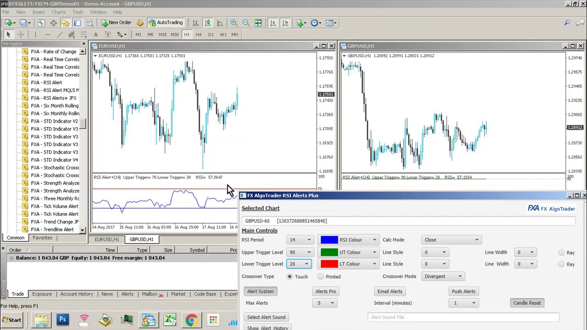
Task: Toggle the Navigator star-folder icon
Action: (x=65, y=22)
